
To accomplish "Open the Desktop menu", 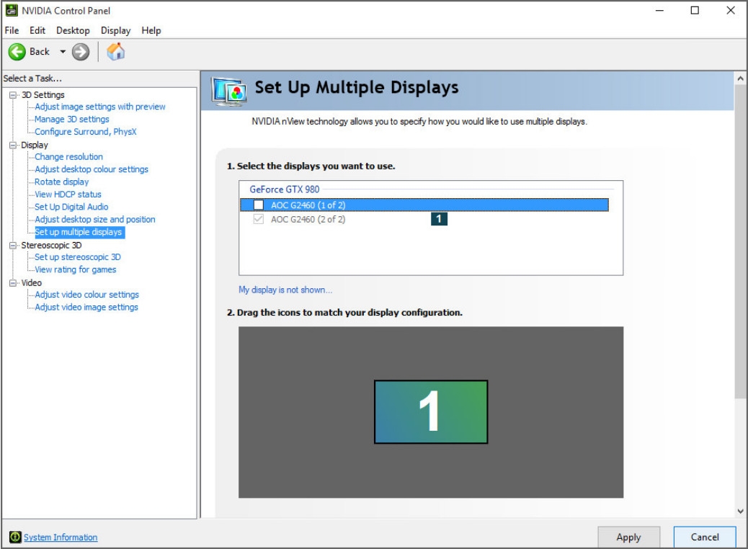I will coord(73,30).
